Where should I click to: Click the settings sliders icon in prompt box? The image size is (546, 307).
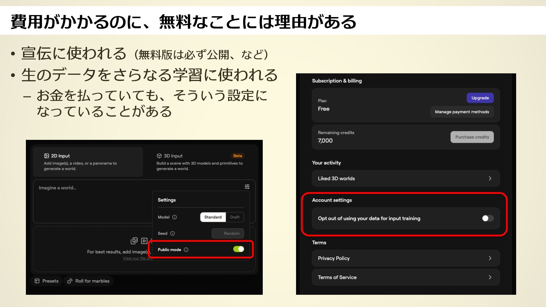point(247,187)
